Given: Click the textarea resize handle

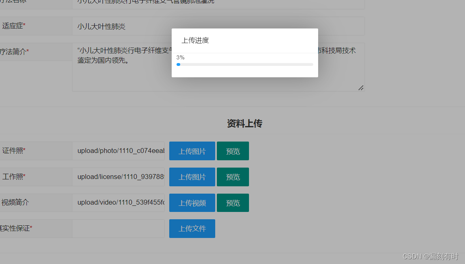Looking at the screenshot, I should pyautogui.click(x=360, y=87).
